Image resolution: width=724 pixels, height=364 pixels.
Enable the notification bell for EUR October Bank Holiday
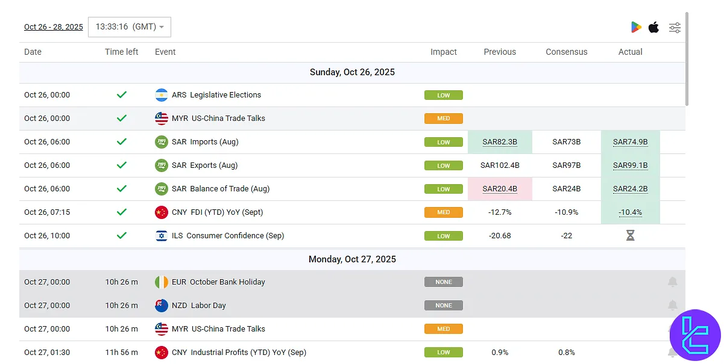pyautogui.click(x=673, y=282)
